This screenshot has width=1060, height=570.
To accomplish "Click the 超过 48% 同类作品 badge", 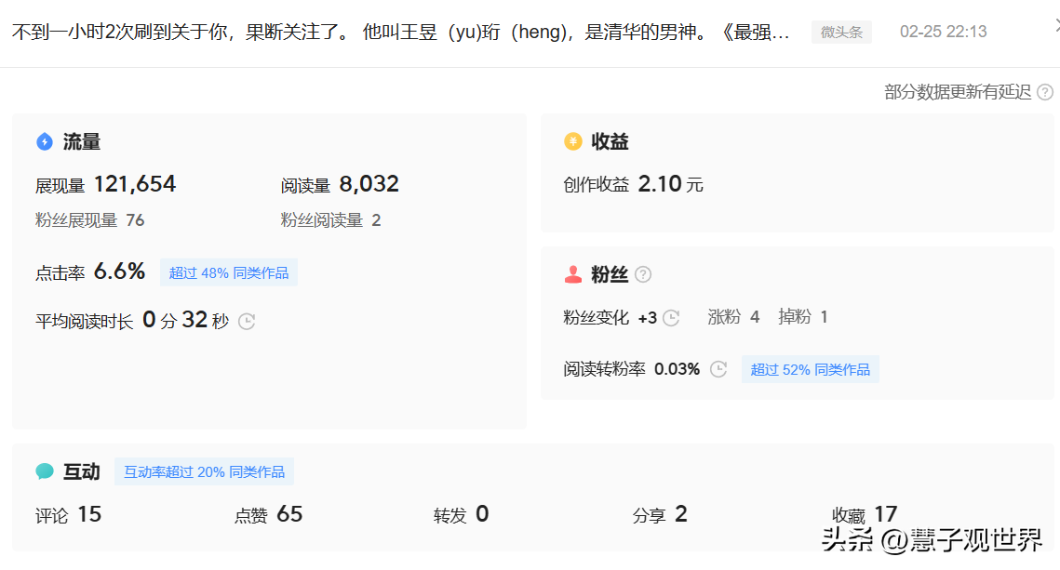I will pos(229,272).
